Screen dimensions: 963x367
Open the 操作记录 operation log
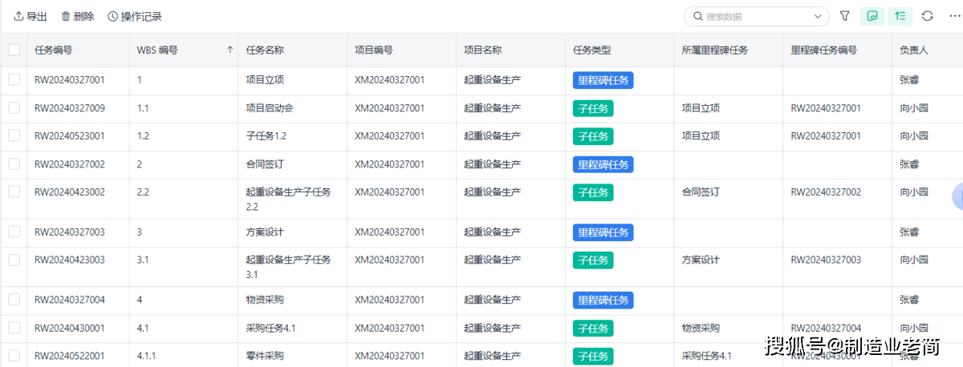pos(135,16)
